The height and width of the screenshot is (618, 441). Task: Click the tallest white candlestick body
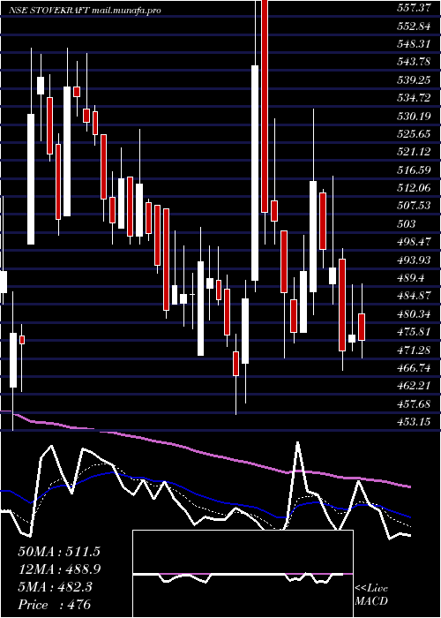click(x=255, y=173)
